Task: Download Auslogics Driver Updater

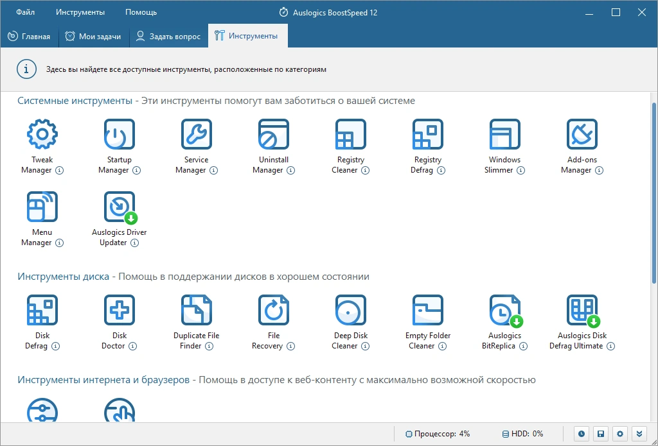Action: [120, 207]
